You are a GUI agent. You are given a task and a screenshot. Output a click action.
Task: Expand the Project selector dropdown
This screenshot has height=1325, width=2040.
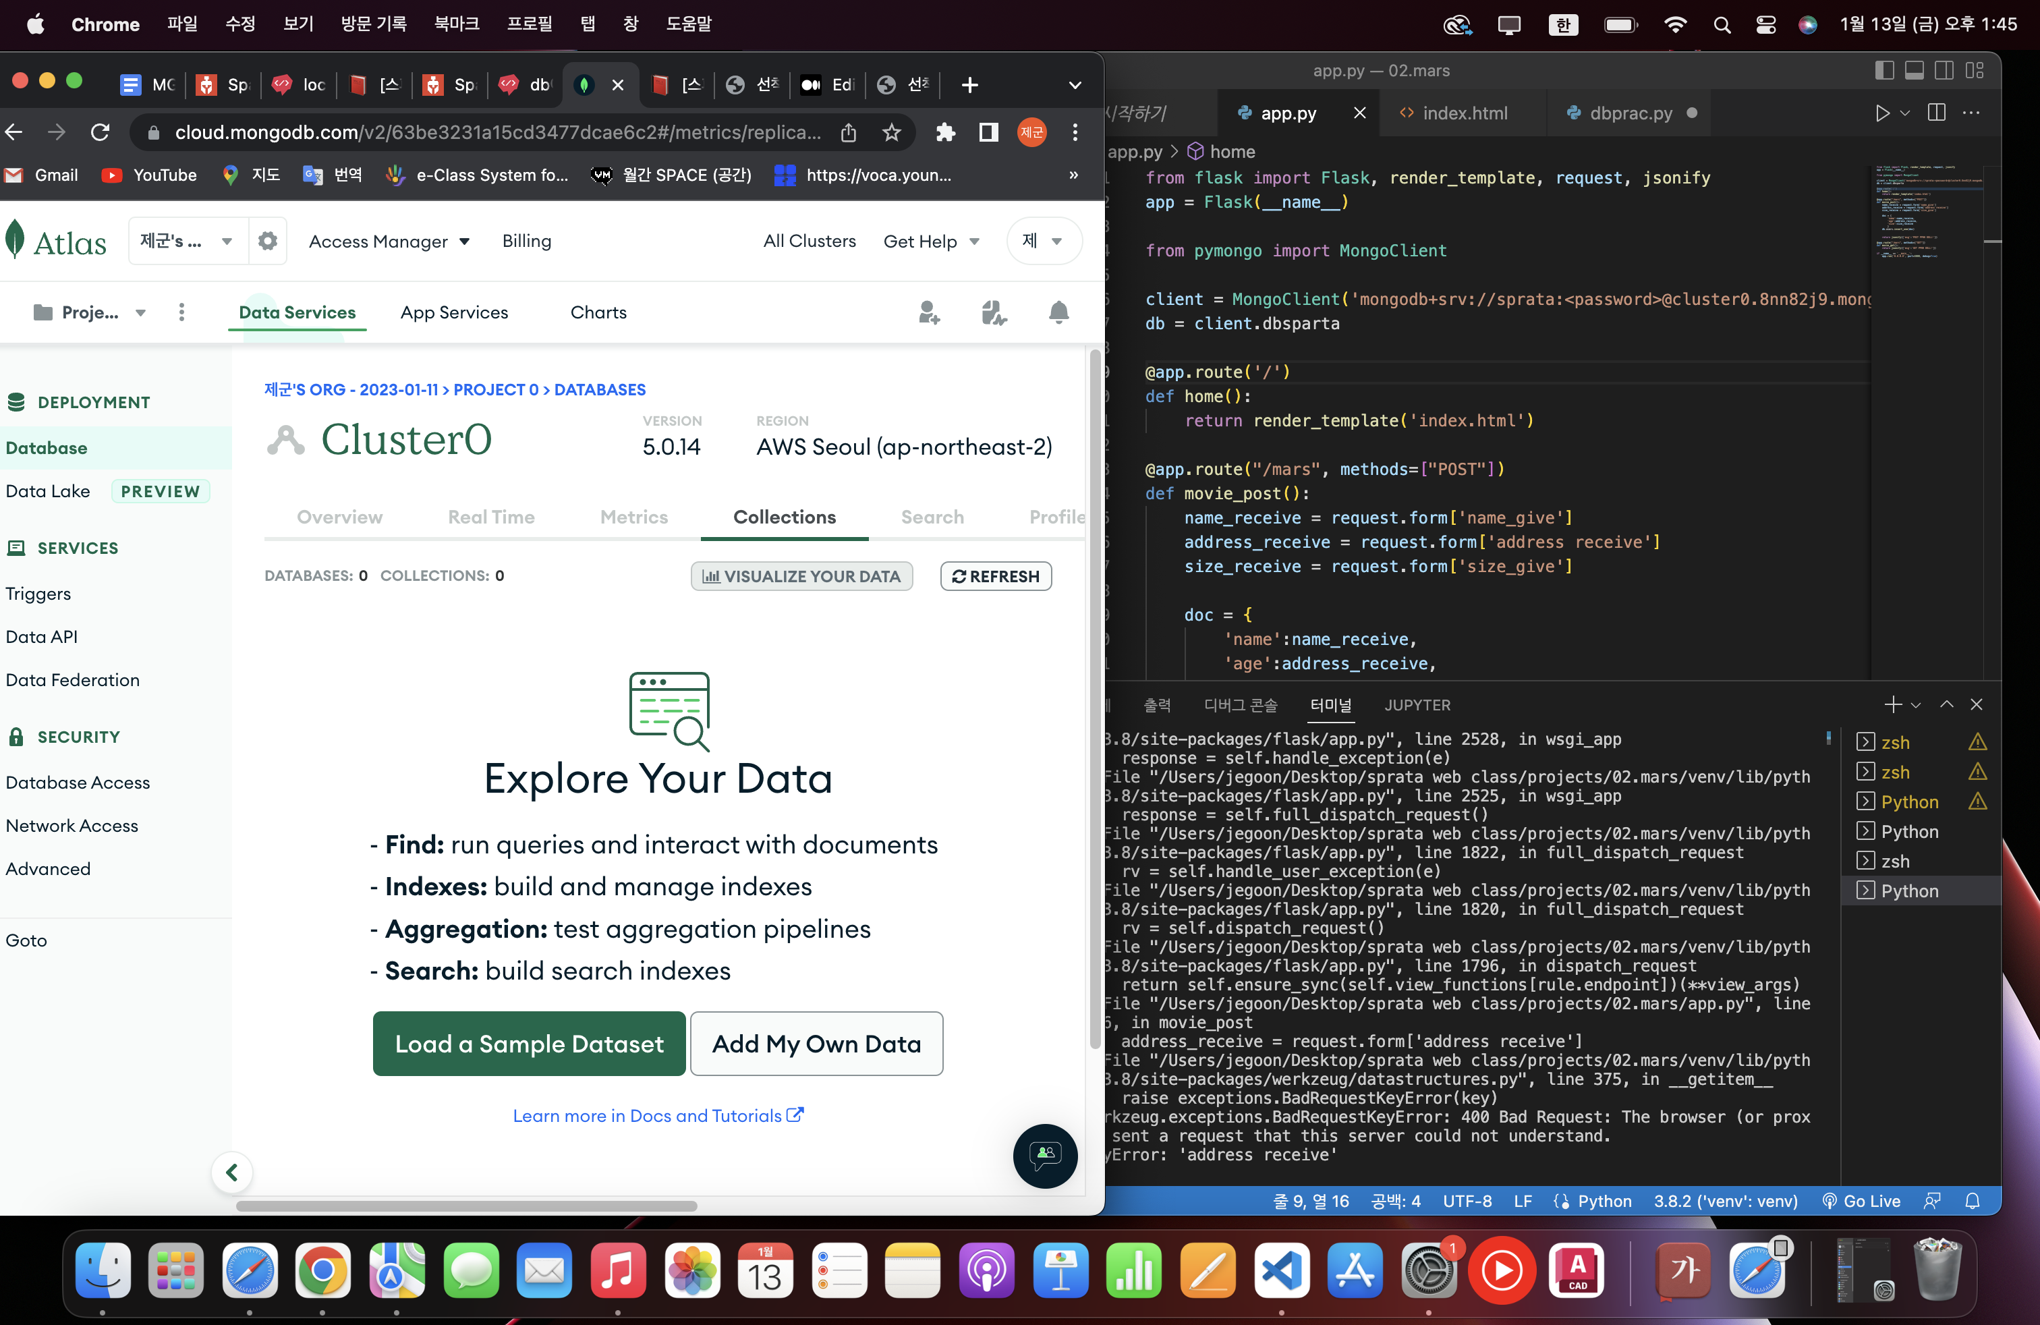click(x=89, y=312)
